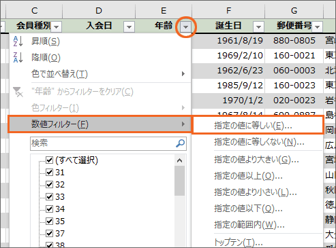Viewport: 336px width, 248px height.
Task: Open the 会員種別 column filter dropdown
Action: (x=57, y=27)
